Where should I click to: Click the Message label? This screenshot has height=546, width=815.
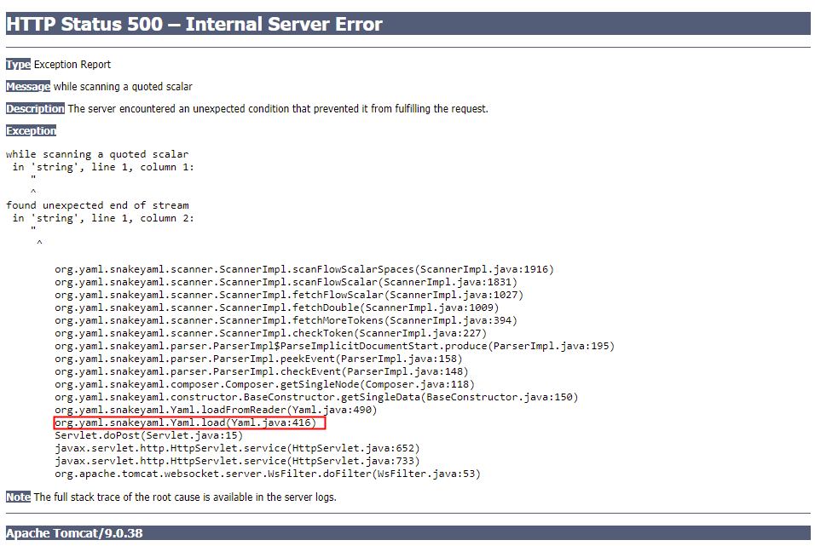click(x=27, y=86)
